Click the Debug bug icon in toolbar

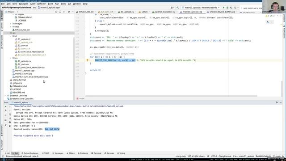[x=227, y=8]
